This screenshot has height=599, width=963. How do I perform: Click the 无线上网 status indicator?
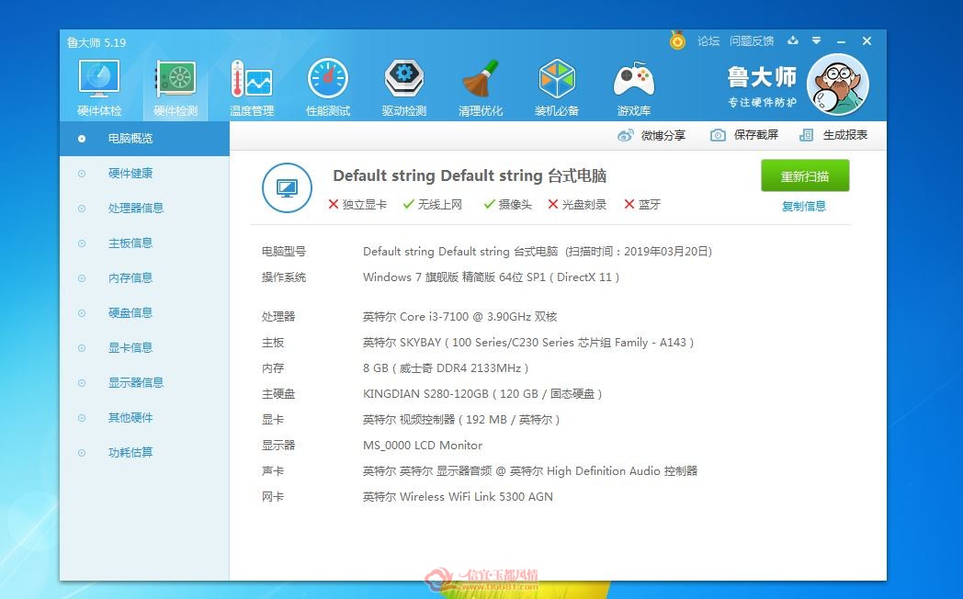coord(433,204)
